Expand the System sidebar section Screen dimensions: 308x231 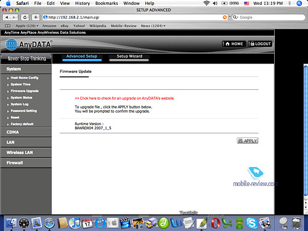pos(26,69)
